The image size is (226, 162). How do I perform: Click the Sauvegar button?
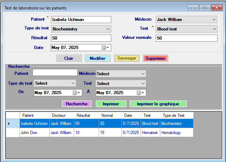127,58
